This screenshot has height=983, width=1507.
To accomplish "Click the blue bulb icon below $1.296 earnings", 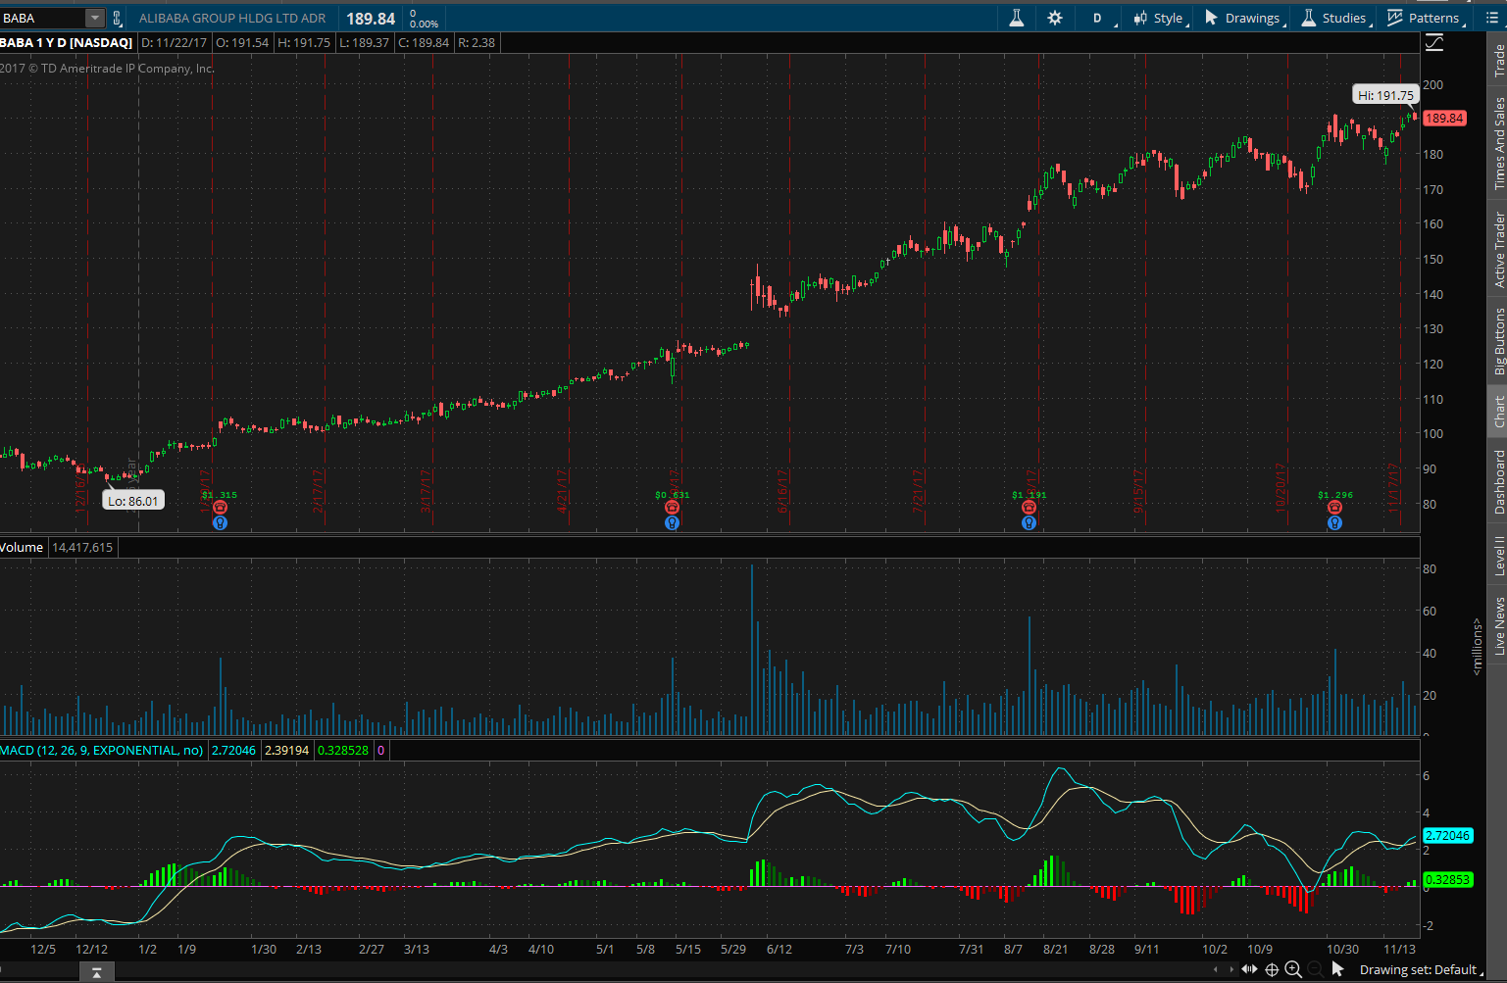I will point(1334,522).
